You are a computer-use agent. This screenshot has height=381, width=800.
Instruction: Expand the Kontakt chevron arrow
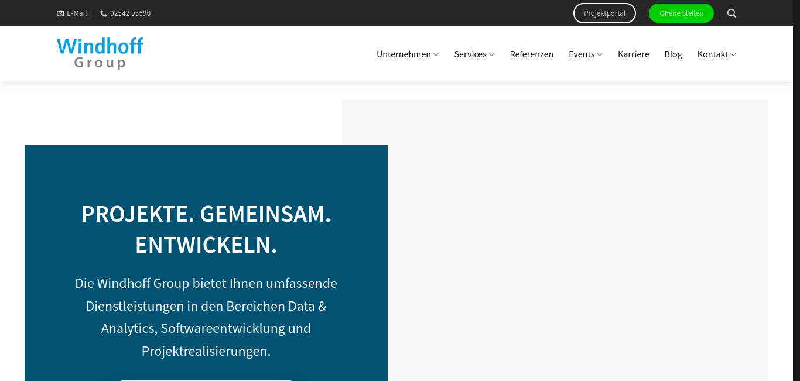point(733,54)
